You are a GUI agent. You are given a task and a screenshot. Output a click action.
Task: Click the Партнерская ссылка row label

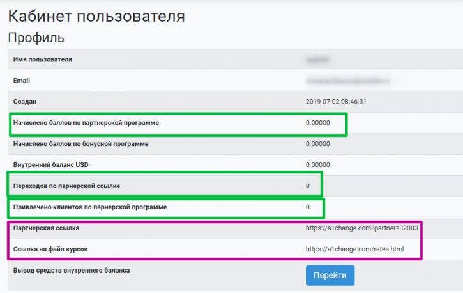(x=46, y=228)
